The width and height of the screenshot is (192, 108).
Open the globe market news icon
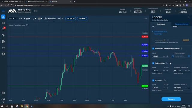pos(3,41)
